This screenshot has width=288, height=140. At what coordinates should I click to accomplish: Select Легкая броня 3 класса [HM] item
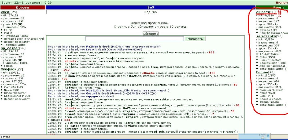click(x=24, y=39)
